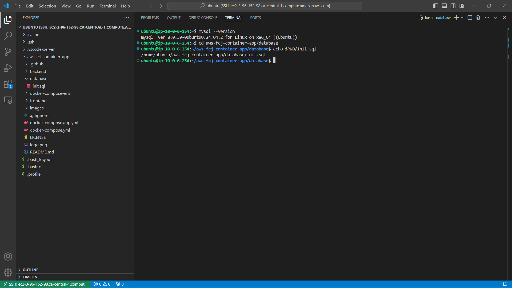Open the Selection menu
Image resolution: width=512 pixels, height=288 pixels.
(47, 6)
